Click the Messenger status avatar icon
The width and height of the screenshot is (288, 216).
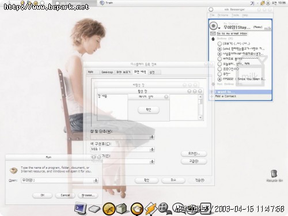click(x=213, y=26)
